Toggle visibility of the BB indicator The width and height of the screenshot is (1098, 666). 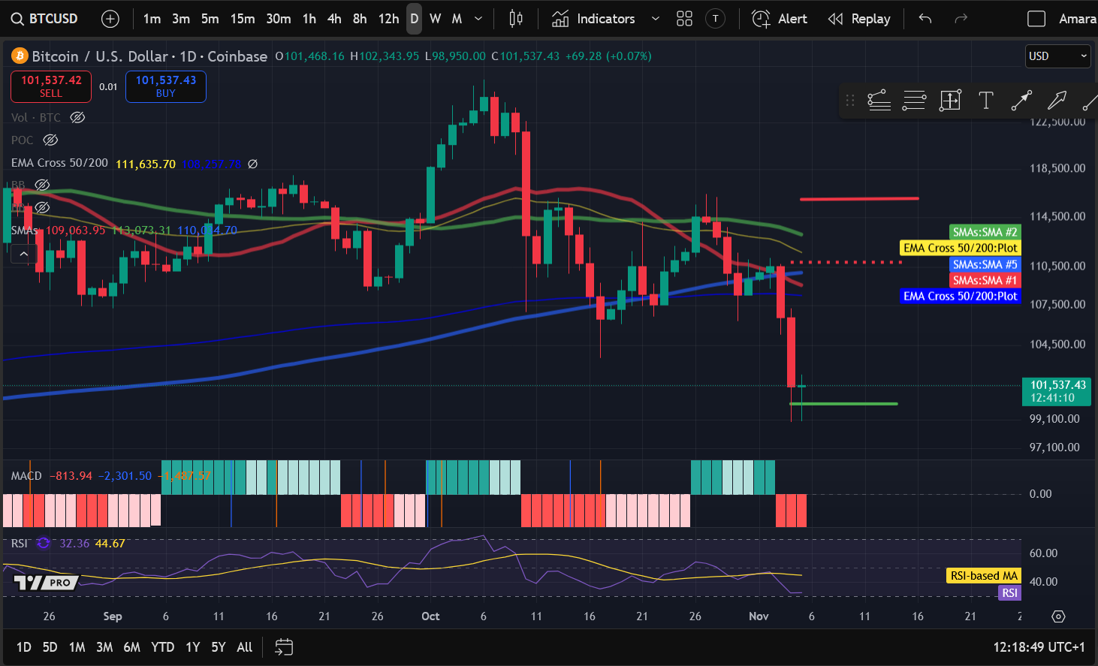(x=42, y=185)
